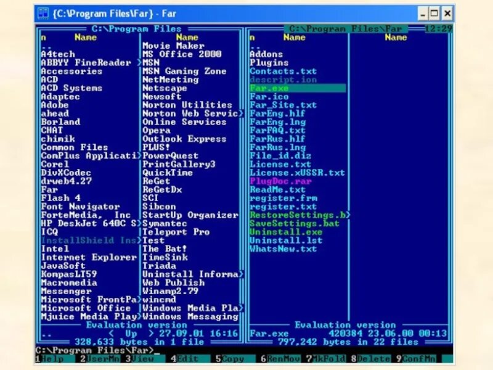Select the Opera folder

pyautogui.click(x=157, y=131)
